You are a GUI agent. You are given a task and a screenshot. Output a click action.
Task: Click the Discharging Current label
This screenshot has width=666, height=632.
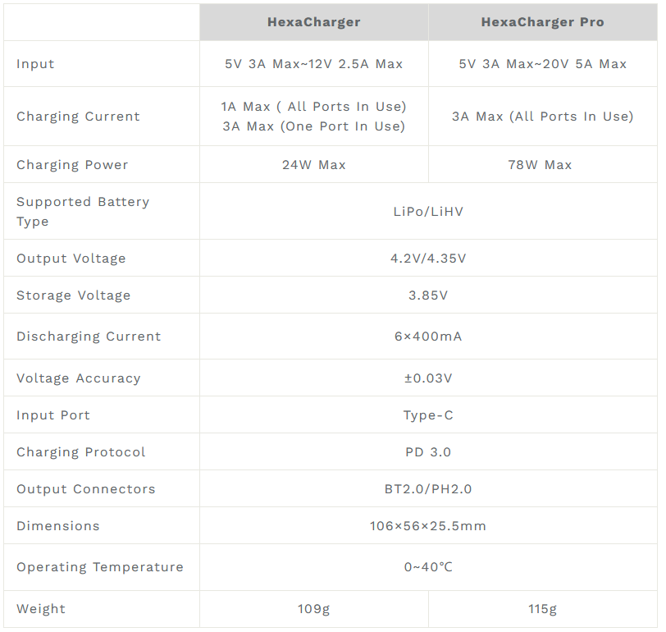tap(89, 337)
